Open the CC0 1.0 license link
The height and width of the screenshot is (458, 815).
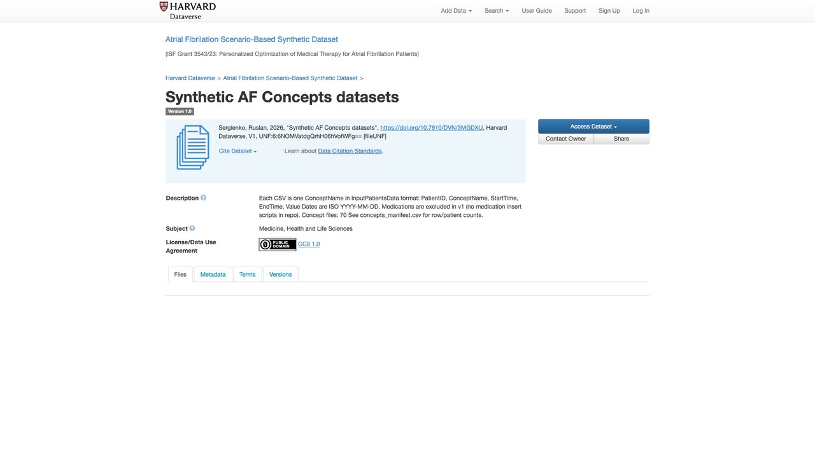point(309,244)
